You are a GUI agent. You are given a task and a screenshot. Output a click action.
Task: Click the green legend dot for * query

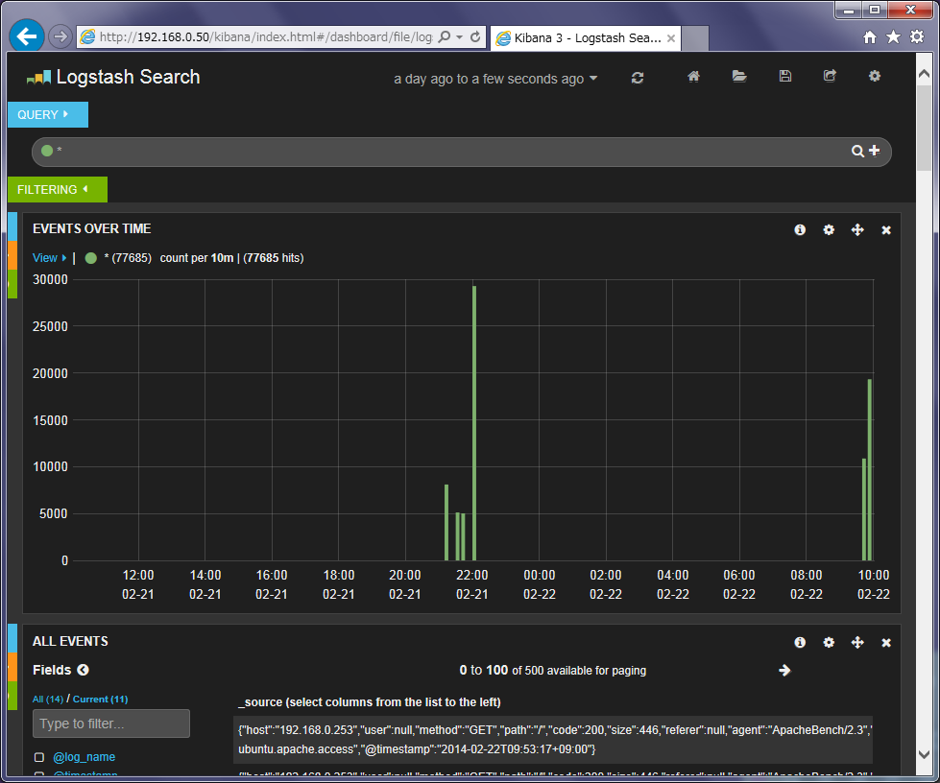[x=91, y=258]
